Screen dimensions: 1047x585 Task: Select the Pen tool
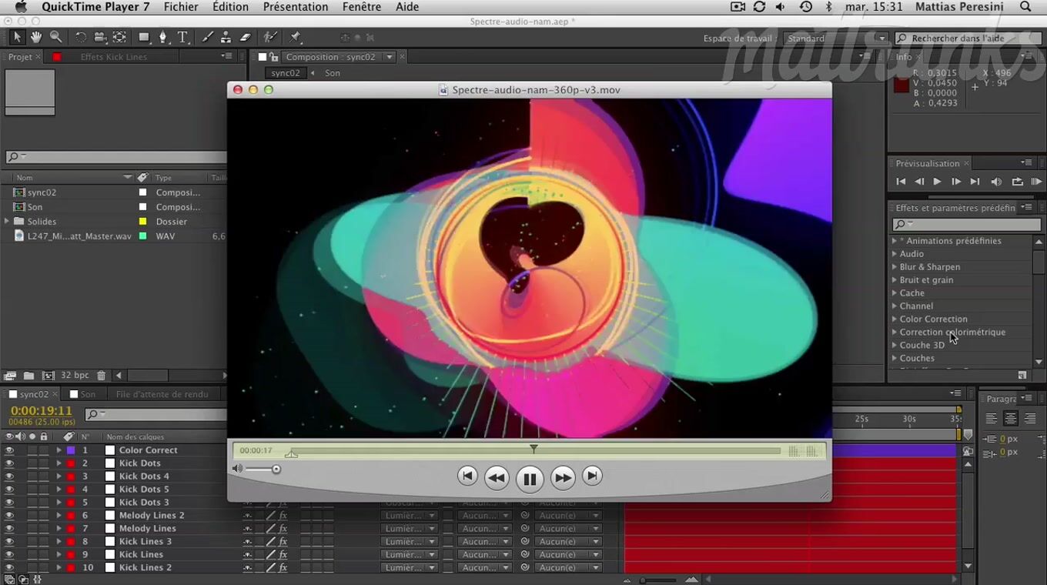click(x=163, y=37)
